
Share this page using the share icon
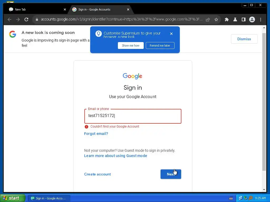[208, 19]
